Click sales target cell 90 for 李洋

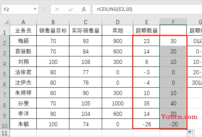[x=53, y=114]
